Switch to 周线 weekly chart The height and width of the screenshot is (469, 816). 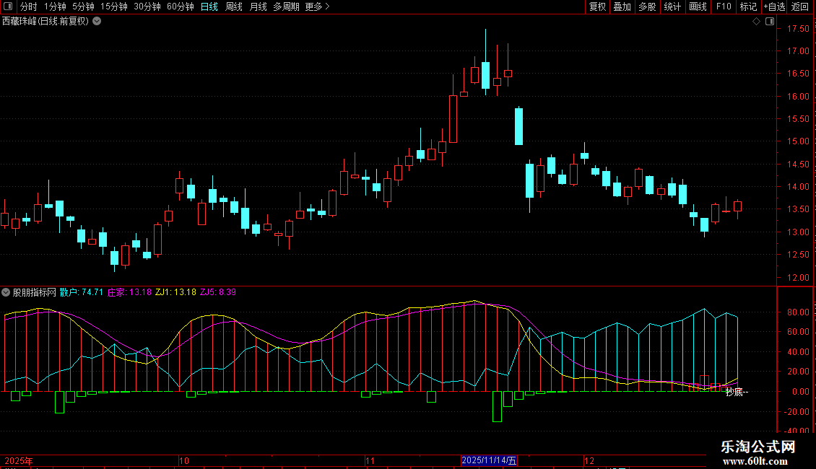click(234, 6)
